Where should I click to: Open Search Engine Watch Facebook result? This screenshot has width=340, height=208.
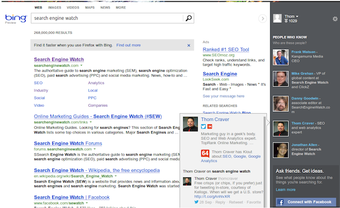72,197
